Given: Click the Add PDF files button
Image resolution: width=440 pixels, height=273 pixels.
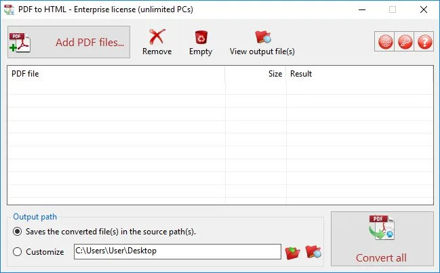Looking at the screenshot, I should (68, 42).
